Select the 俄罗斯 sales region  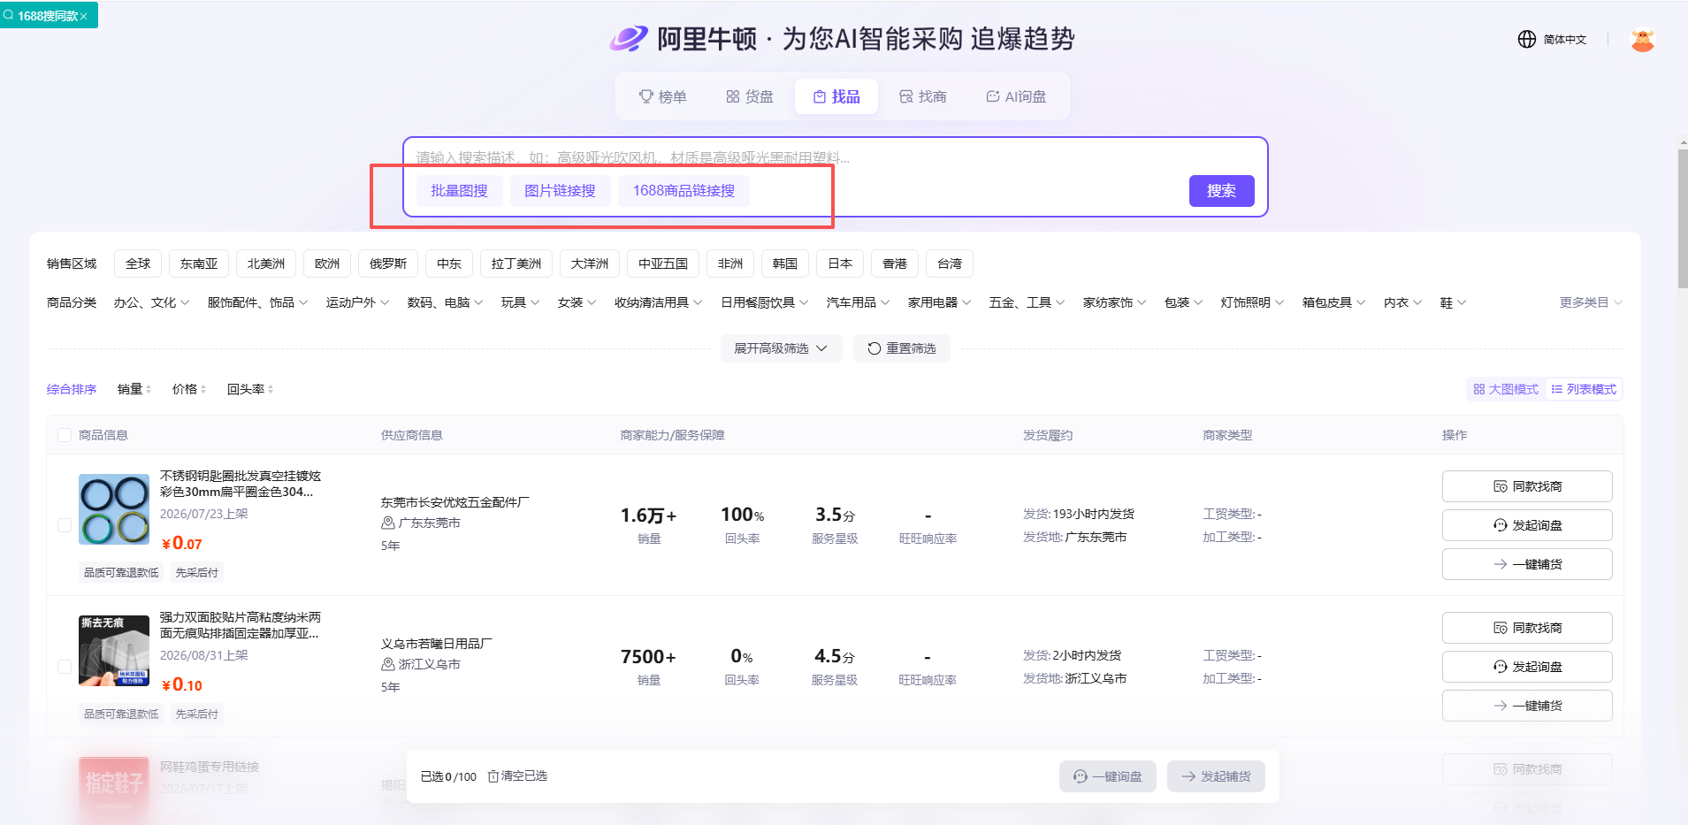coord(388,264)
